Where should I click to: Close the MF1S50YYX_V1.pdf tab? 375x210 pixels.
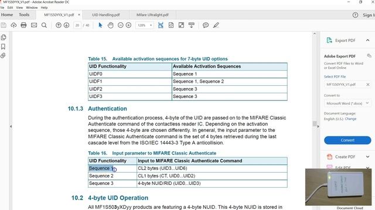tap(79, 15)
